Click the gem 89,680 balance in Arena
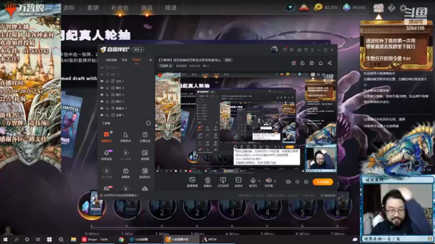 click(355, 8)
